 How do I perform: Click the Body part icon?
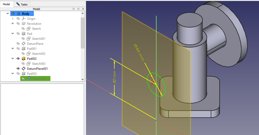18,14
